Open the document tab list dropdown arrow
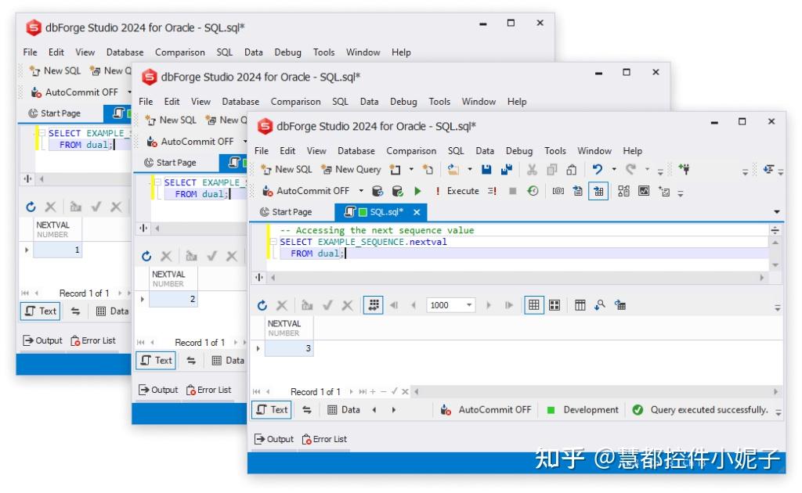 (776, 212)
